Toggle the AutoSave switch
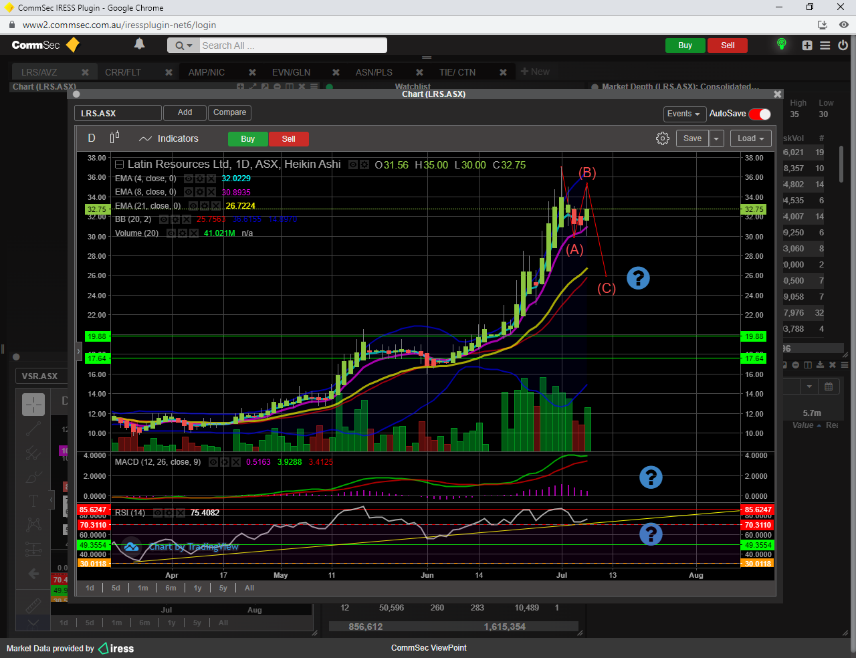 (760, 114)
